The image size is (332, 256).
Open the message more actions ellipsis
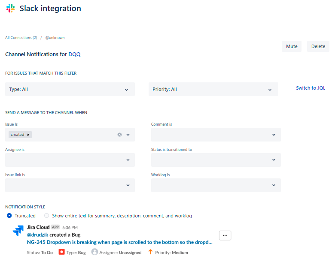pyautogui.click(x=225, y=235)
